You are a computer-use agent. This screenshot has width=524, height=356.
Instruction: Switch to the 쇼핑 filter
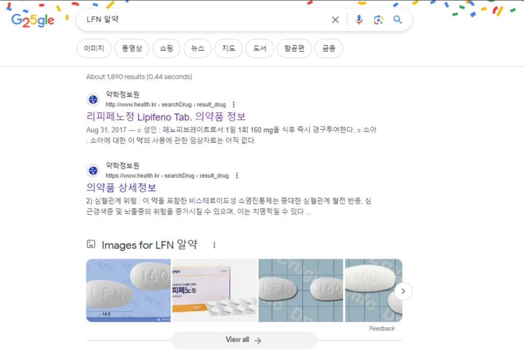click(166, 49)
